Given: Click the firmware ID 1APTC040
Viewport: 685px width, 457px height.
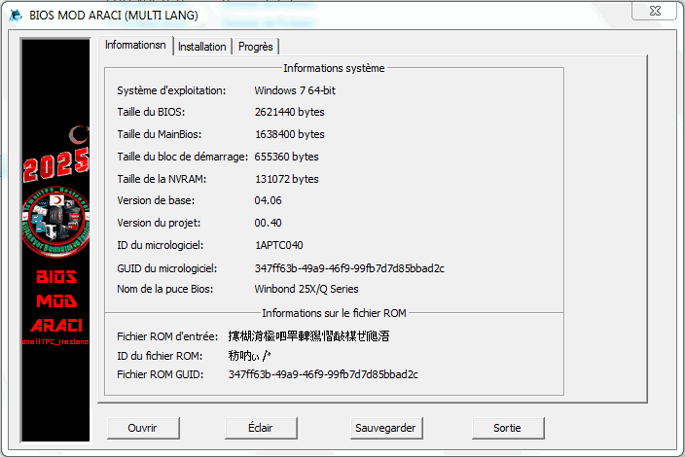Looking at the screenshot, I should pos(278,245).
